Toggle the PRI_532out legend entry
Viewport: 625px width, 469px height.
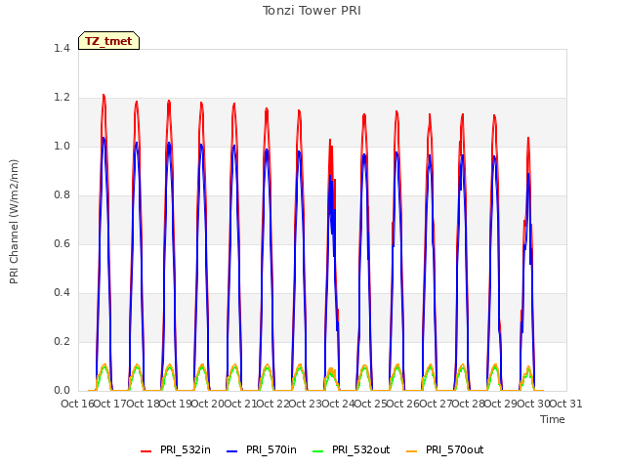(352, 449)
